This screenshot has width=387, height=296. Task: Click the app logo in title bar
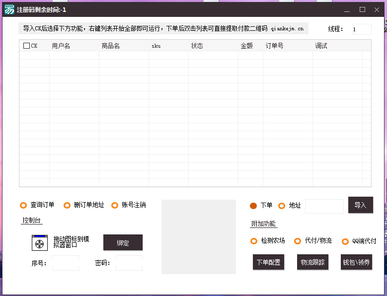coord(9,9)
